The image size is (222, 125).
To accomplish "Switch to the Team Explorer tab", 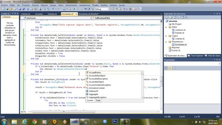I will (195, 56).
